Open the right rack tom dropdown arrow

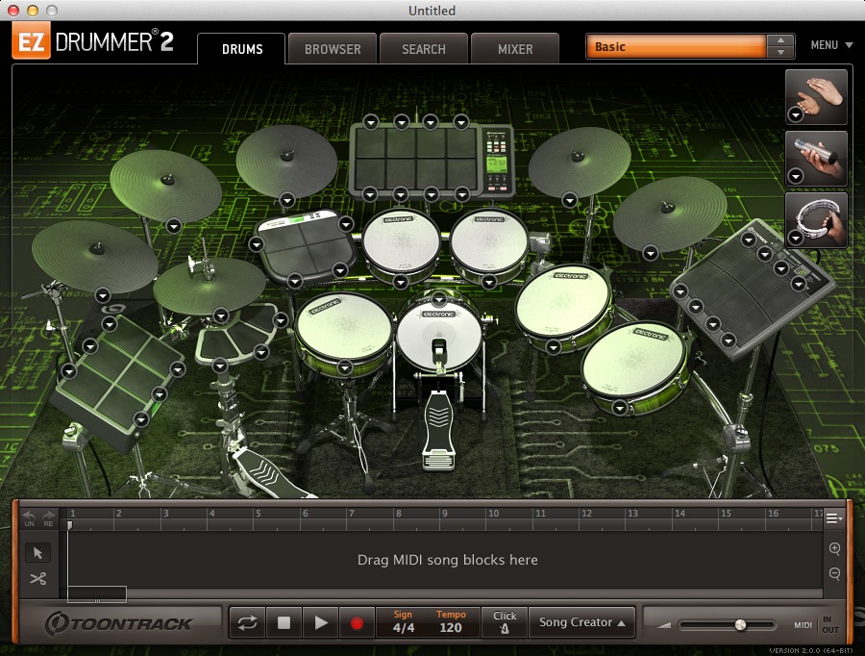tap(489, 282)
